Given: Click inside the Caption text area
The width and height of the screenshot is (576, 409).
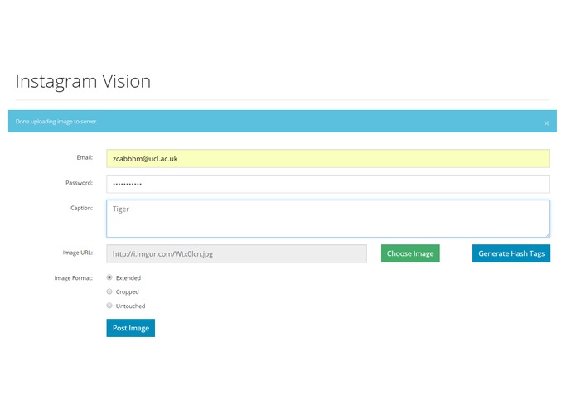Looking at the screenshot, I should coord(328,219).
